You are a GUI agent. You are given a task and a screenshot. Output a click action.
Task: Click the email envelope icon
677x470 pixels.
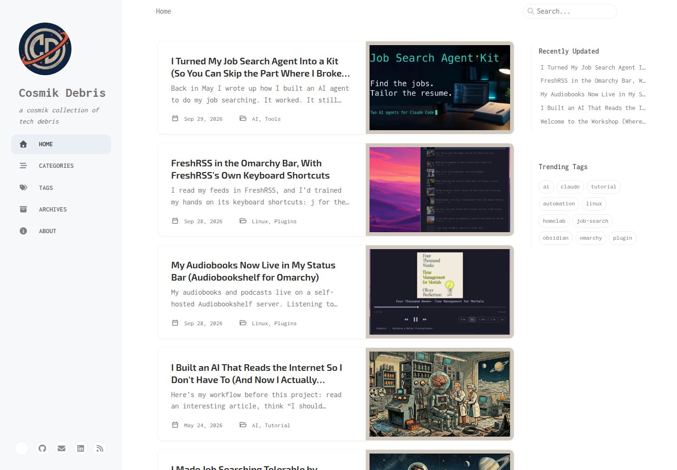[x=62, y=448]
